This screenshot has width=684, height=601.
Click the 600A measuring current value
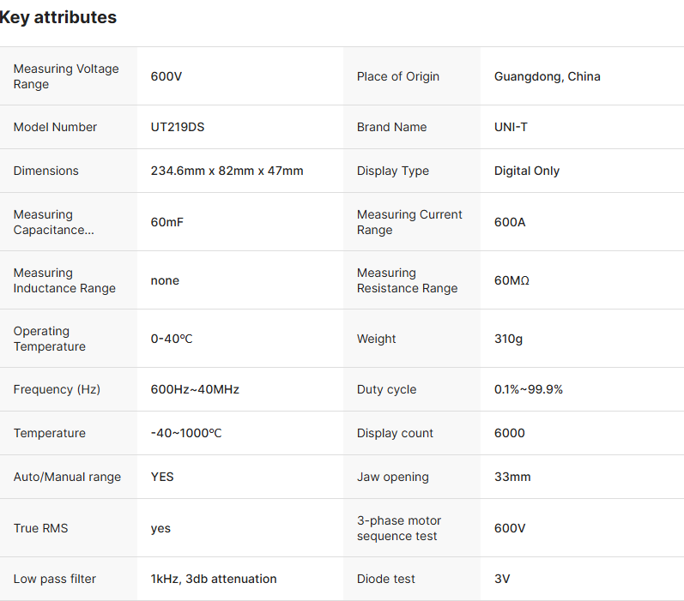(510, 222)
